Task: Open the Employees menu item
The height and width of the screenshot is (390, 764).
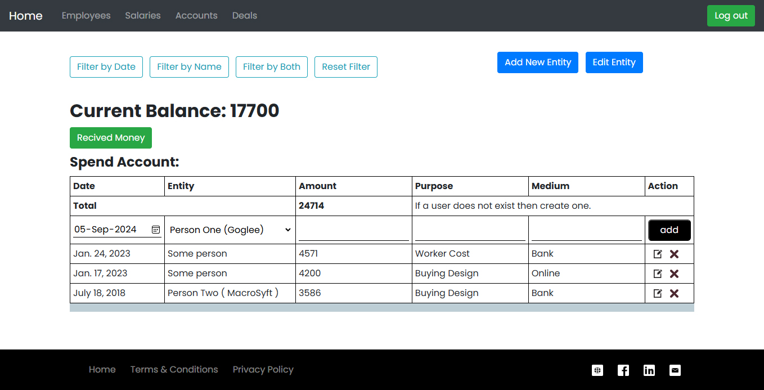Action: 86,16
